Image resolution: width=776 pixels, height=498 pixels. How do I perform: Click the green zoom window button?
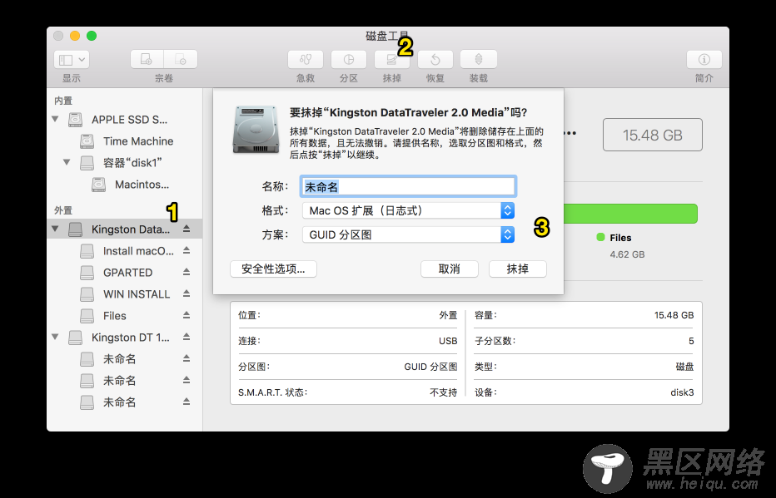[x=92, y=36]
